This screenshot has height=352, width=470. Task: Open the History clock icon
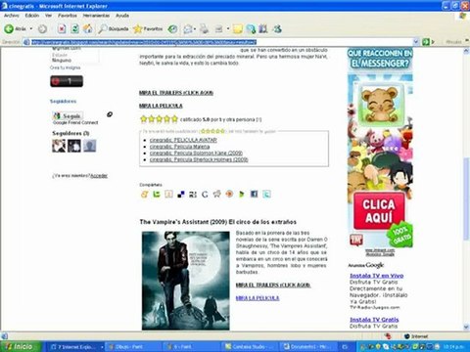click(x=172, y=29)
